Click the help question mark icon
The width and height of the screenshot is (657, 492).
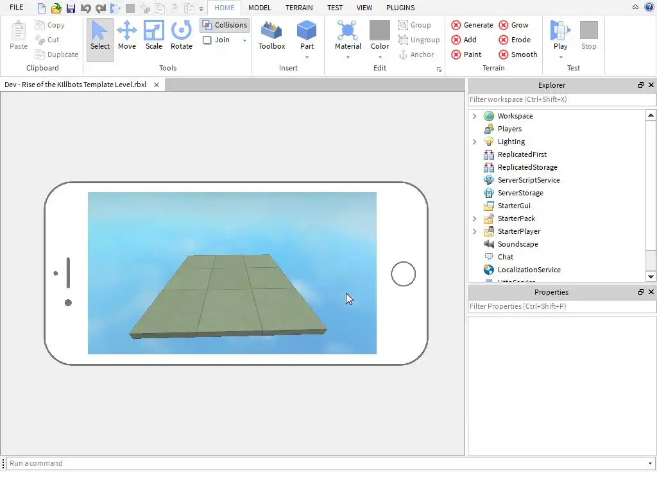coord(649,7)
